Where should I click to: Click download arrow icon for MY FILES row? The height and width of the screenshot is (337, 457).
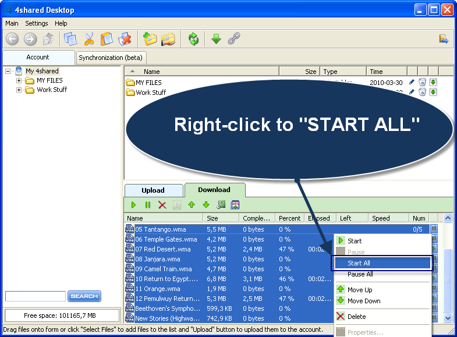click(x=433, y=82)
